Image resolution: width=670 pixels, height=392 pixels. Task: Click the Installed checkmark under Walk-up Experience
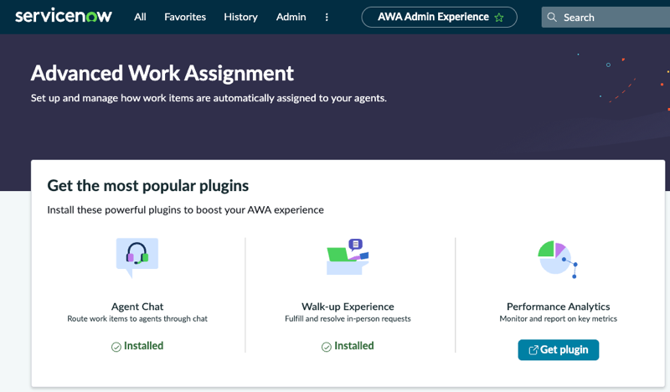(x=327, y=347)
